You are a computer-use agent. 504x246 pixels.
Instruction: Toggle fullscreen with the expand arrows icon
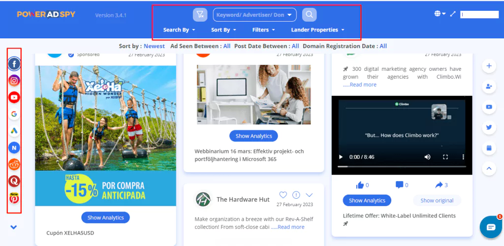tap(453, 14)
